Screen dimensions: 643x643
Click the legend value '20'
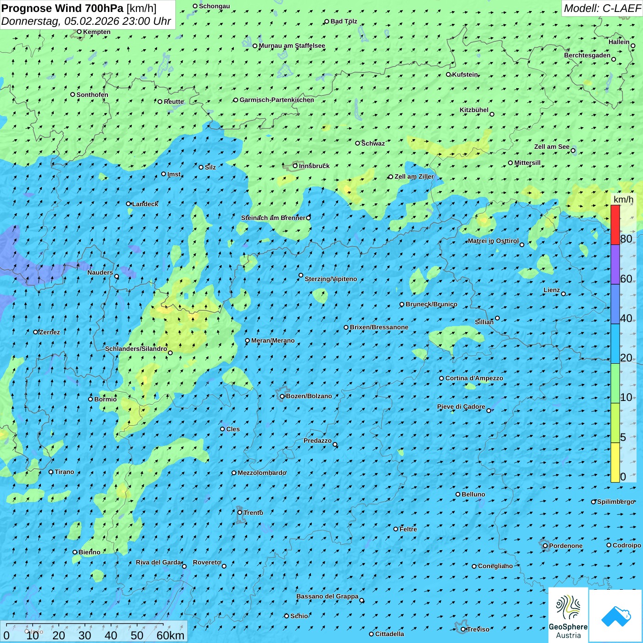pos(626,358)
